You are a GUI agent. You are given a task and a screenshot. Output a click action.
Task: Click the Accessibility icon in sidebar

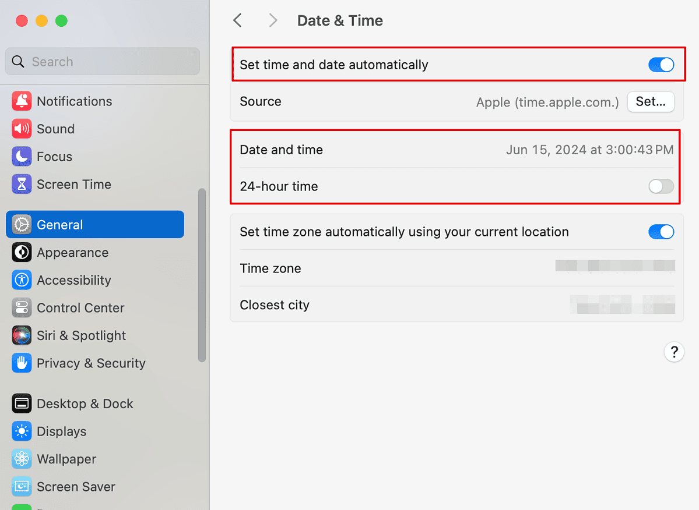click(22, 280)
